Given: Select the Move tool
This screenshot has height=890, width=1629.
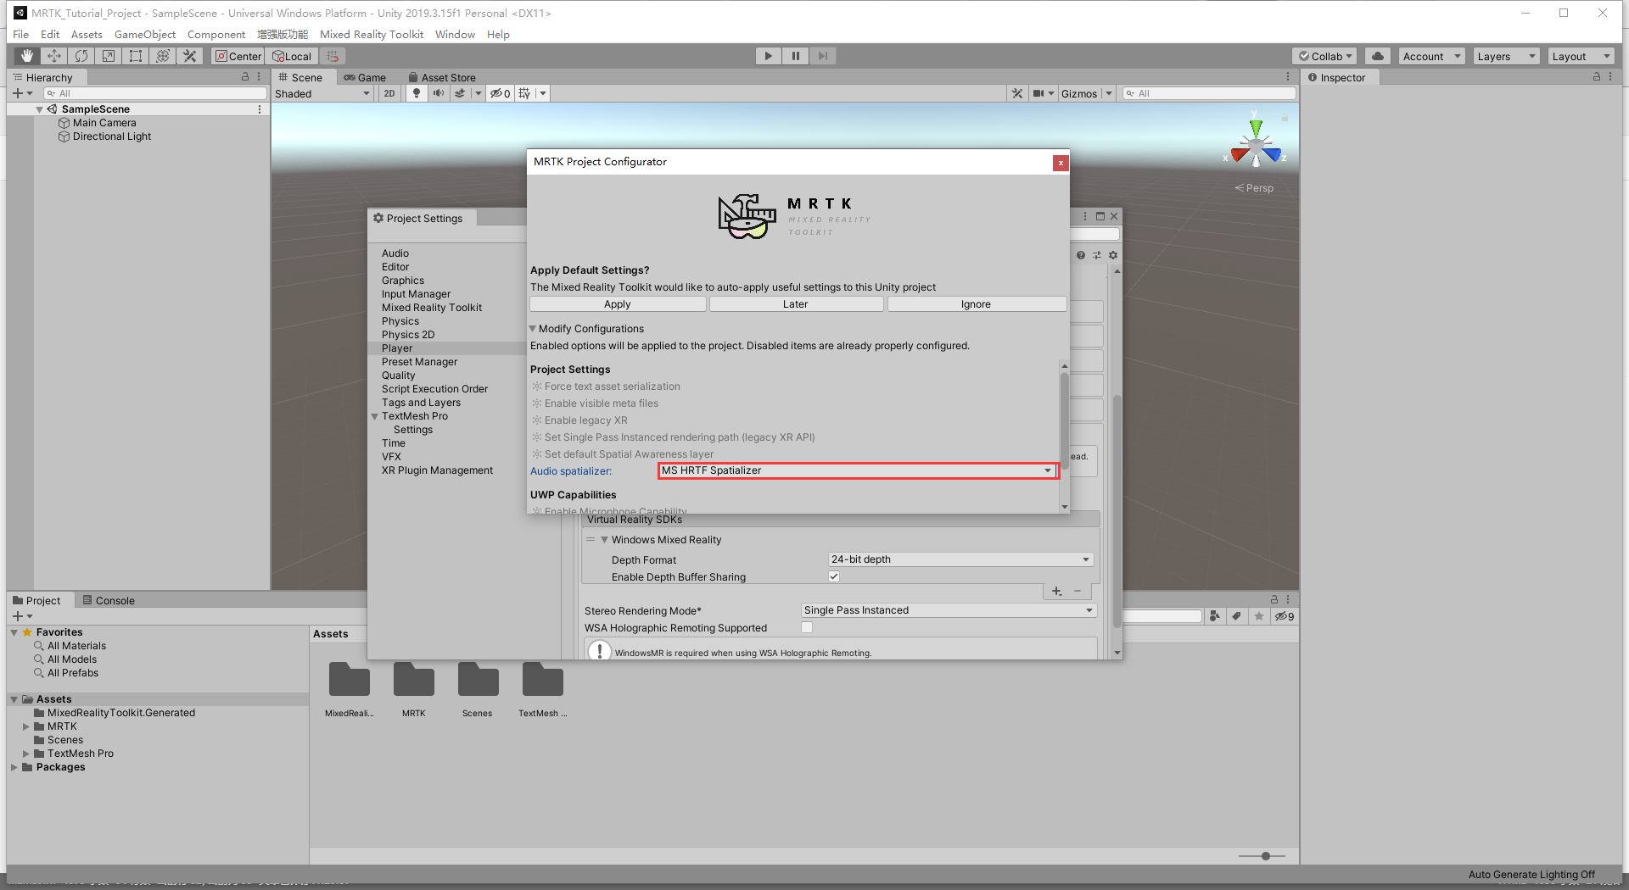Looking at the screenshot, I should (54, 56).
